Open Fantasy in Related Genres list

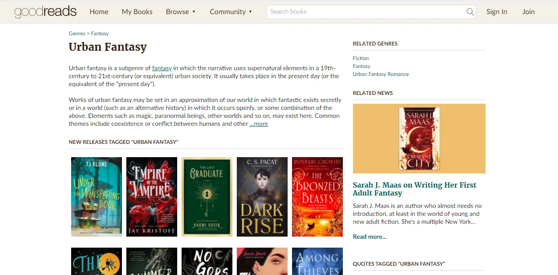click(x=361, y=66)
